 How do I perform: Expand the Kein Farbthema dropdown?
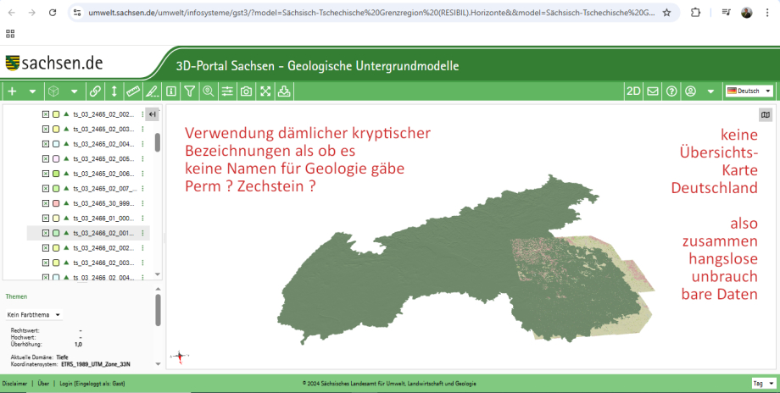(x=35, y=314)
